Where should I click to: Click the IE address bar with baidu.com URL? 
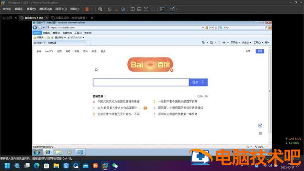pos(124,28)
